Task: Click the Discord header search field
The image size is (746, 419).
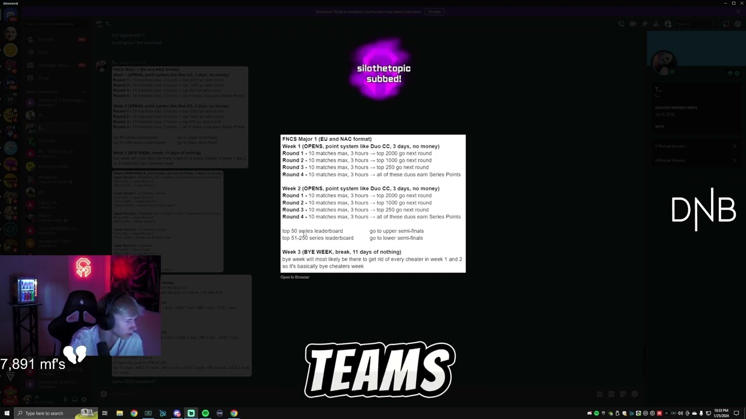Action: [696, 24]
